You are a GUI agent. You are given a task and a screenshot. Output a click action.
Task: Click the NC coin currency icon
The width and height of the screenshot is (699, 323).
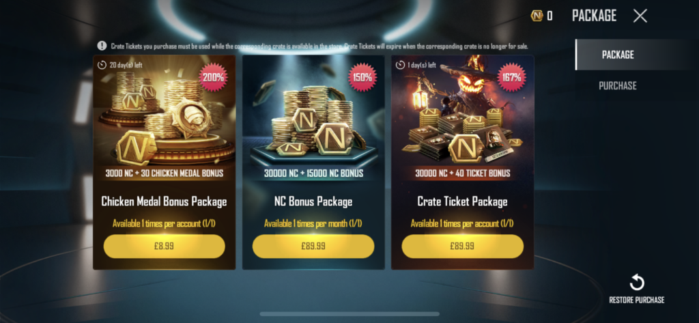tap(537, 16)
